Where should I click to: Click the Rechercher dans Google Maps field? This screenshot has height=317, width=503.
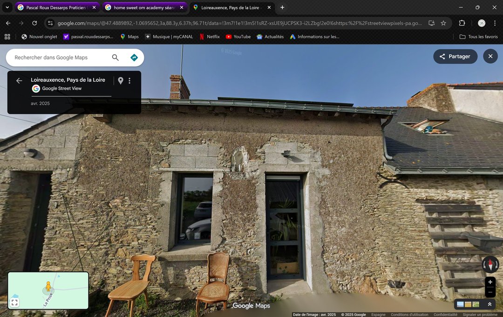coord(61,58)
